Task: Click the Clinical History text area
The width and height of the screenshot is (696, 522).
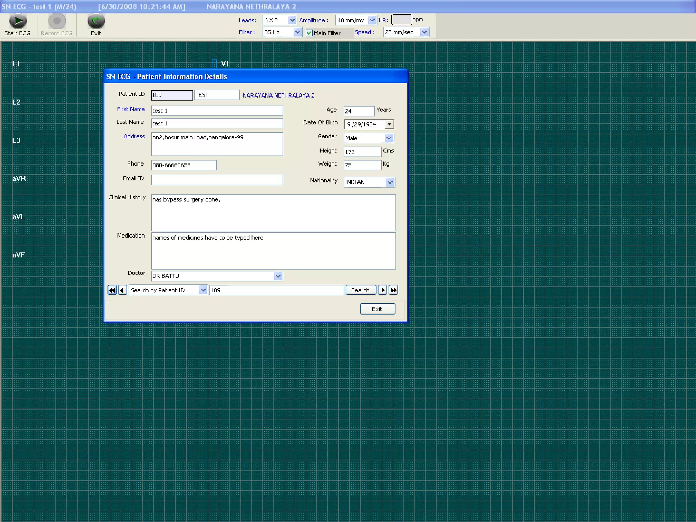Action: [x=273, y=212]
